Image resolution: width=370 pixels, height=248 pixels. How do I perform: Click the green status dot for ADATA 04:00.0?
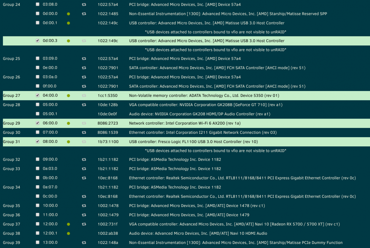coord(68,95)
